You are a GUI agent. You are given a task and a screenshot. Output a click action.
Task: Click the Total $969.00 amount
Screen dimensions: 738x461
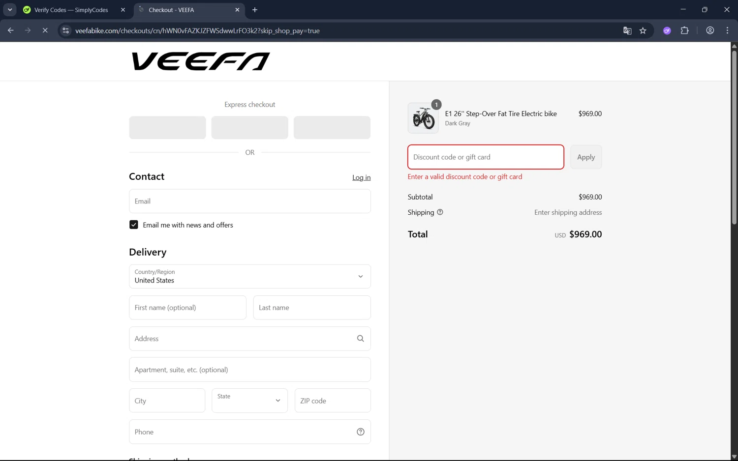[585, 234]
